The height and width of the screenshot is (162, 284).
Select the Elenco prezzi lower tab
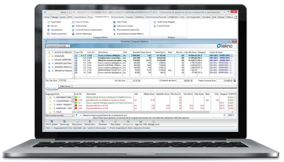[52, 88]
